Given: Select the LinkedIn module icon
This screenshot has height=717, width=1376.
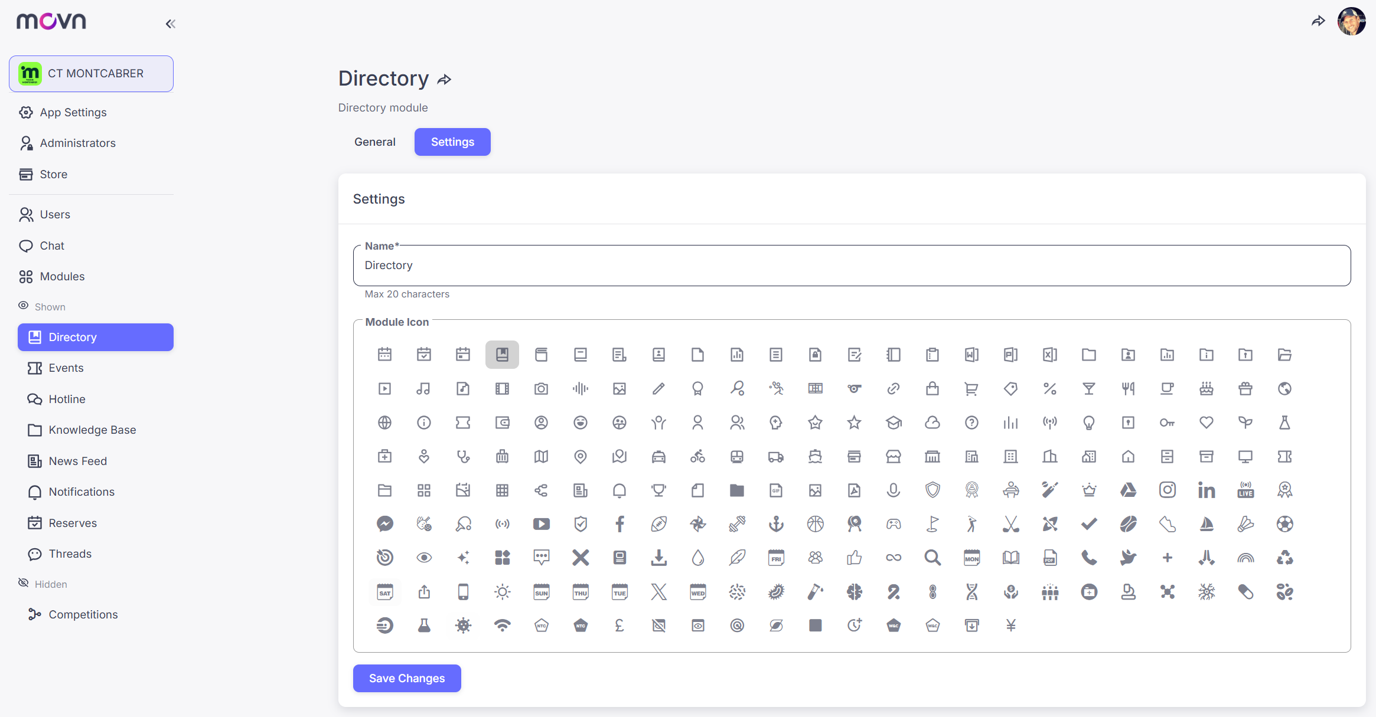Looking at the screenshot, I should click(1206, 490).
